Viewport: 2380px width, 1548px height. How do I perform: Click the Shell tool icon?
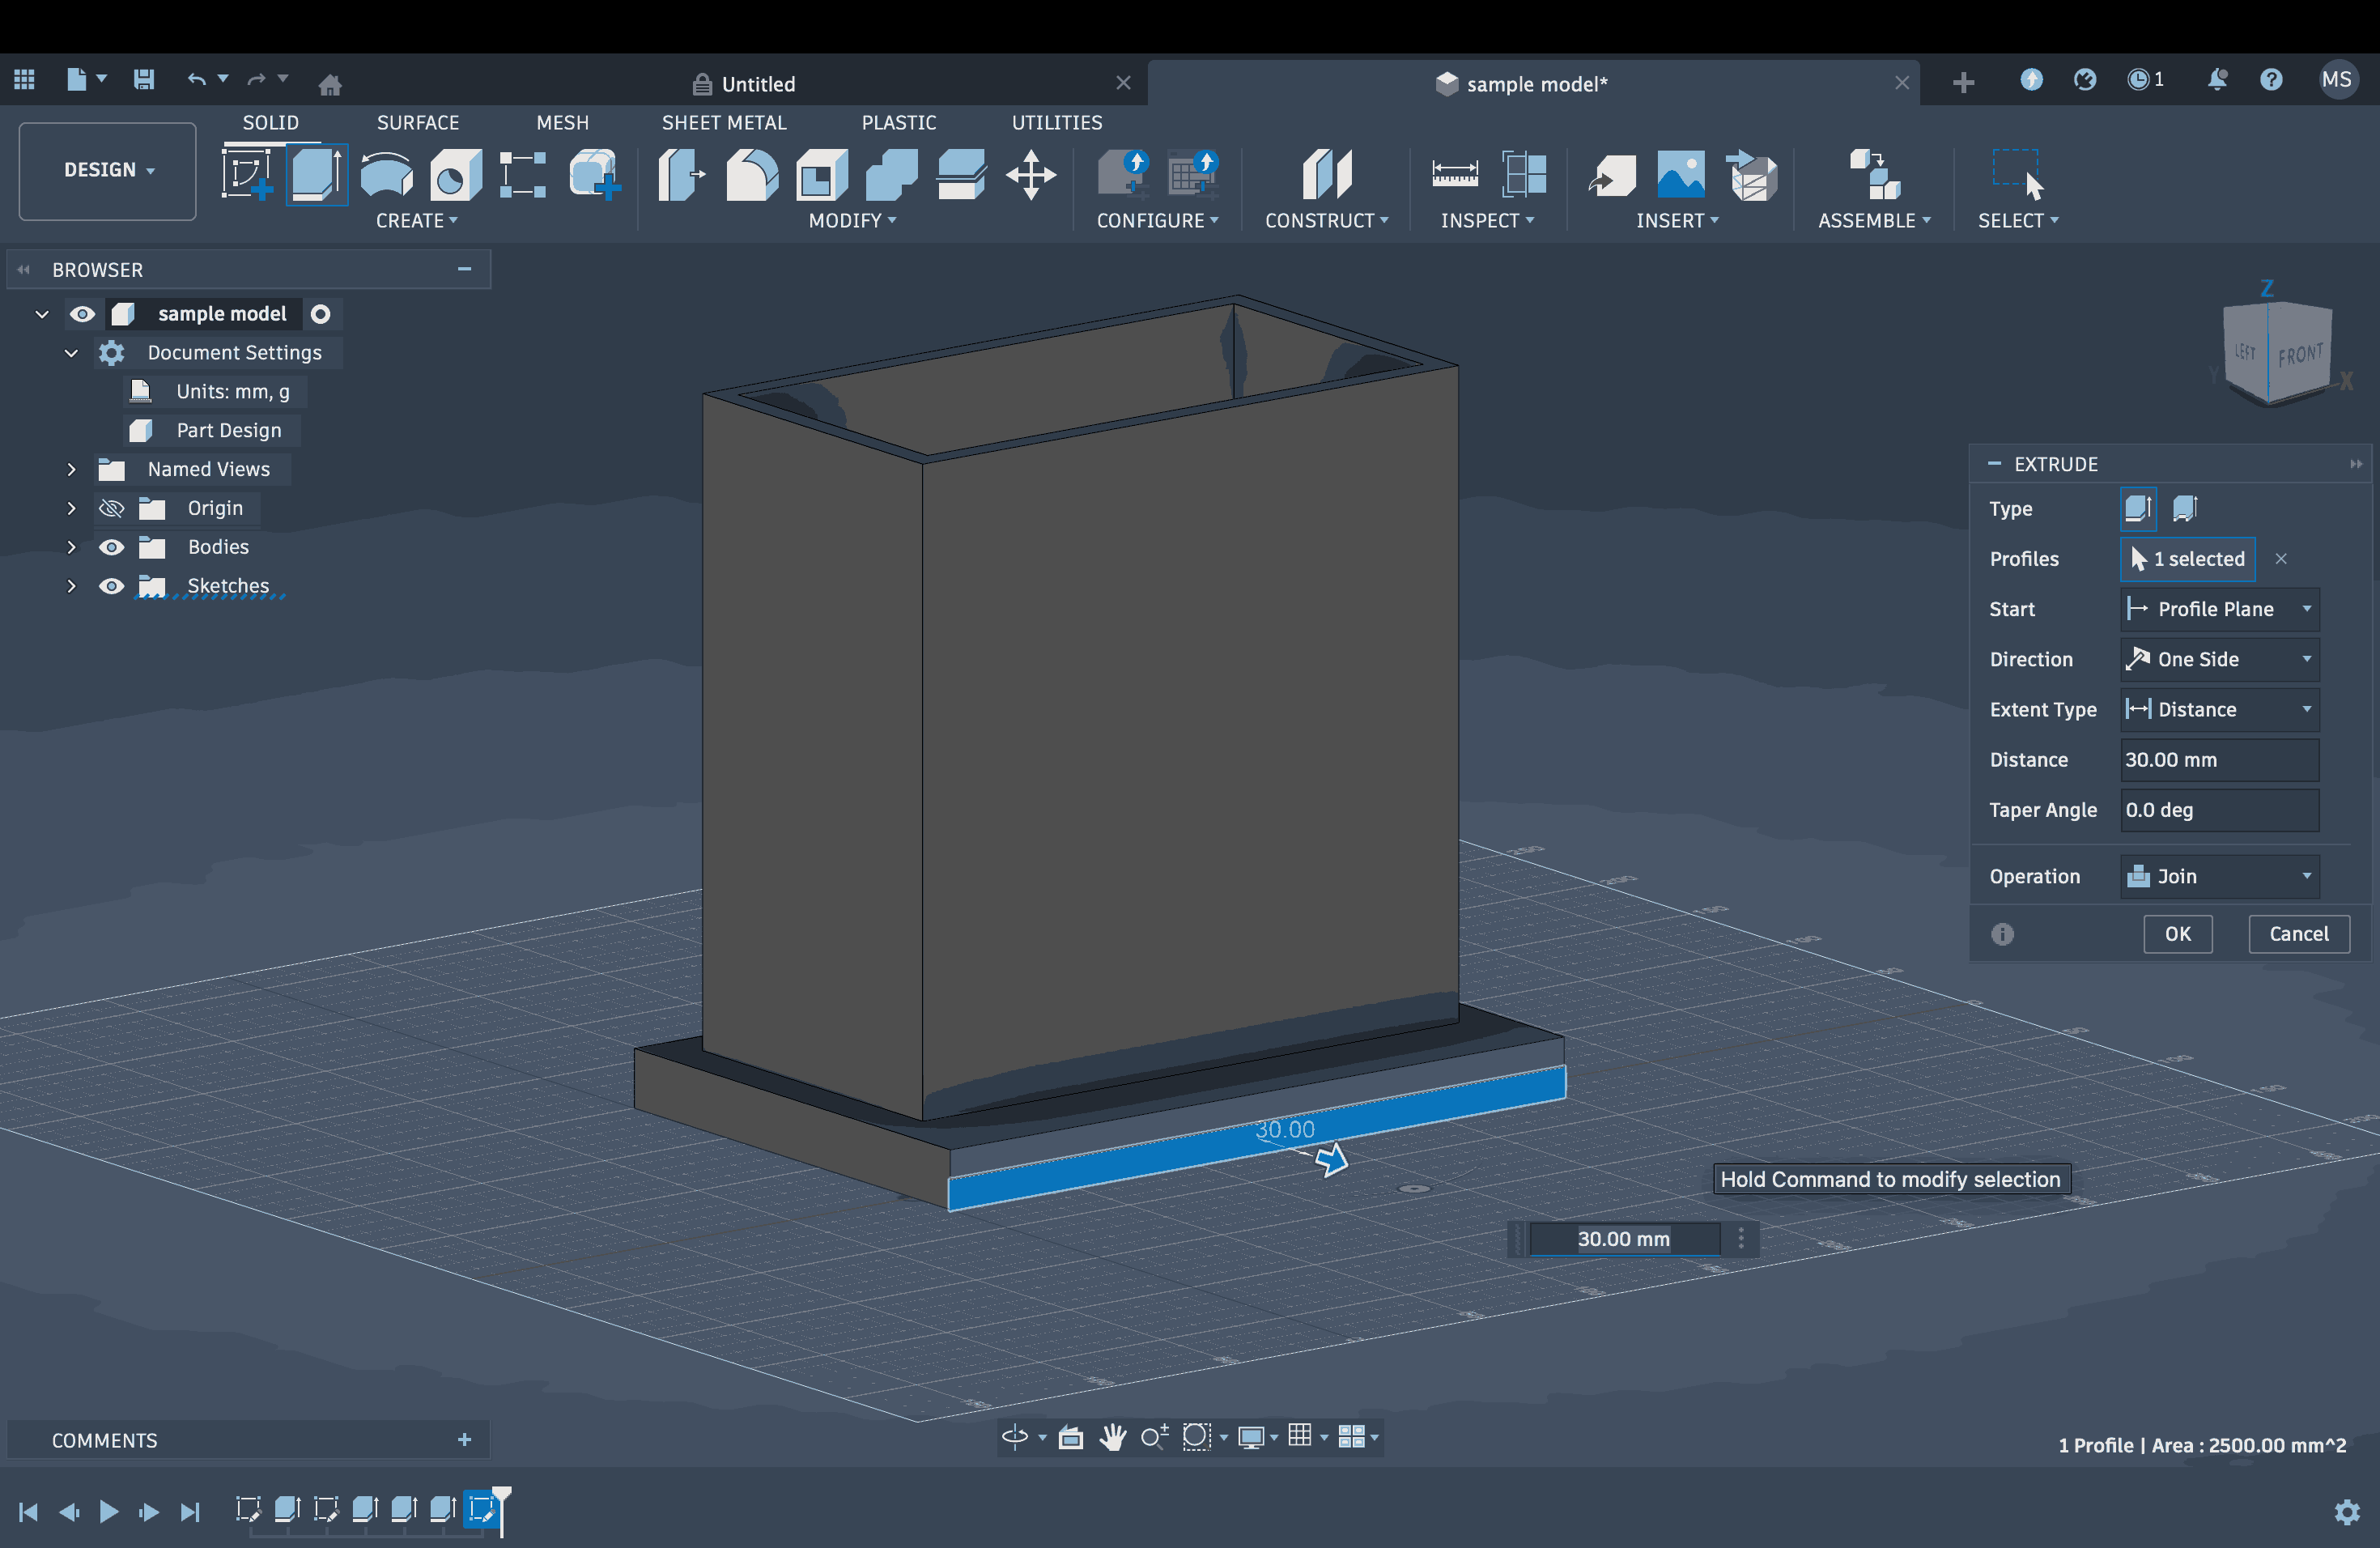pyautogui.click(x=821, y=174)
